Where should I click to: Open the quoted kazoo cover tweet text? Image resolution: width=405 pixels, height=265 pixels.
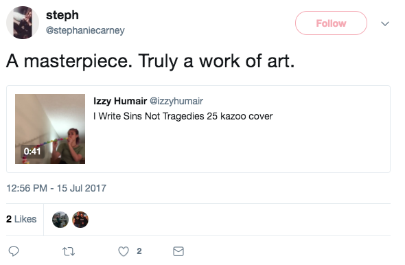click(183, 116)
